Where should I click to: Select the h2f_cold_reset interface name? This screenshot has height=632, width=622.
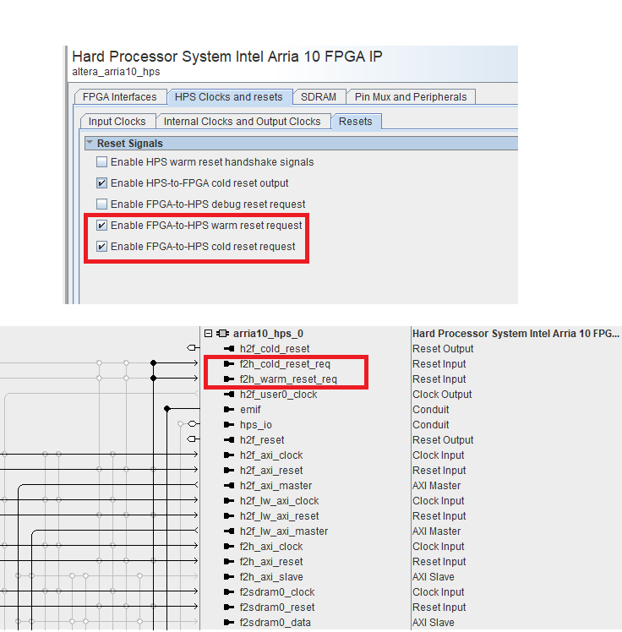[x=275, y=349]
